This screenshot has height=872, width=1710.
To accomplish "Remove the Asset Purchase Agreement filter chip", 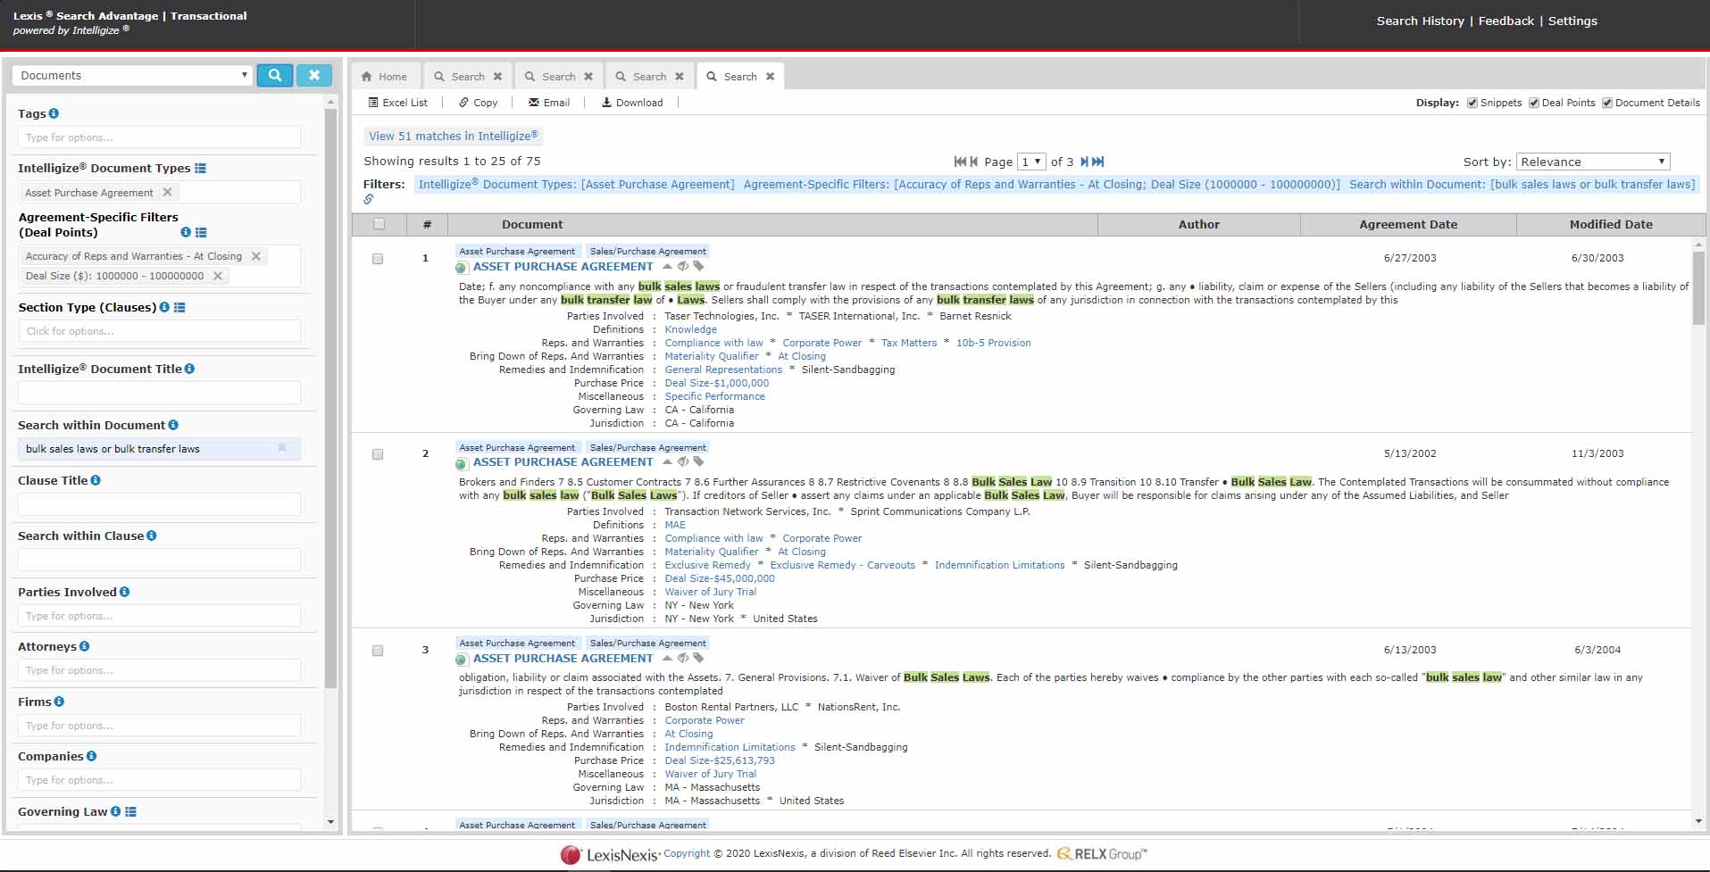I will 167,193.
